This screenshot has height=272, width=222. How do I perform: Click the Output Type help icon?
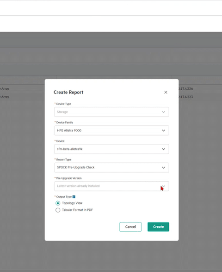pyautogui.click(x=74, y=197)
